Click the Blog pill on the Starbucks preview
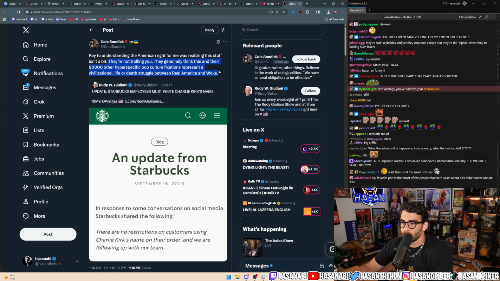The height and width of the screenshot is (281, 500). pos(160,142)
